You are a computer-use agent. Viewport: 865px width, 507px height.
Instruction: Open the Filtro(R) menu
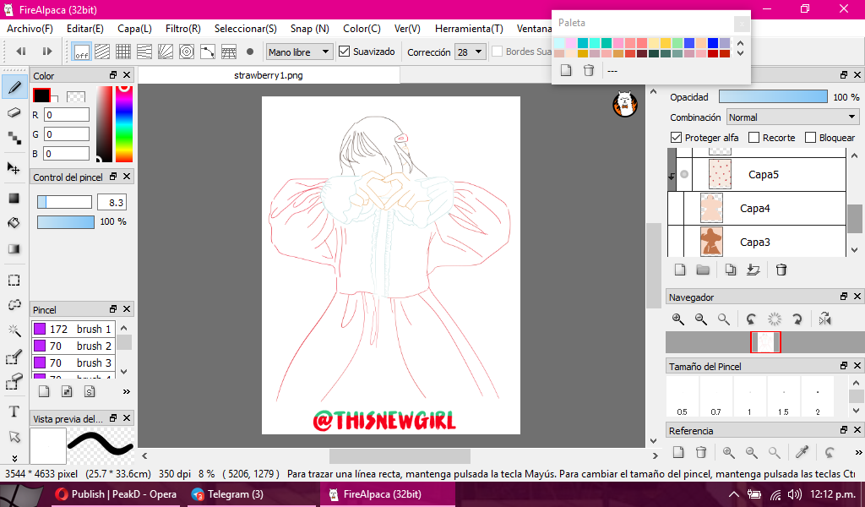[x=183, y=29]
